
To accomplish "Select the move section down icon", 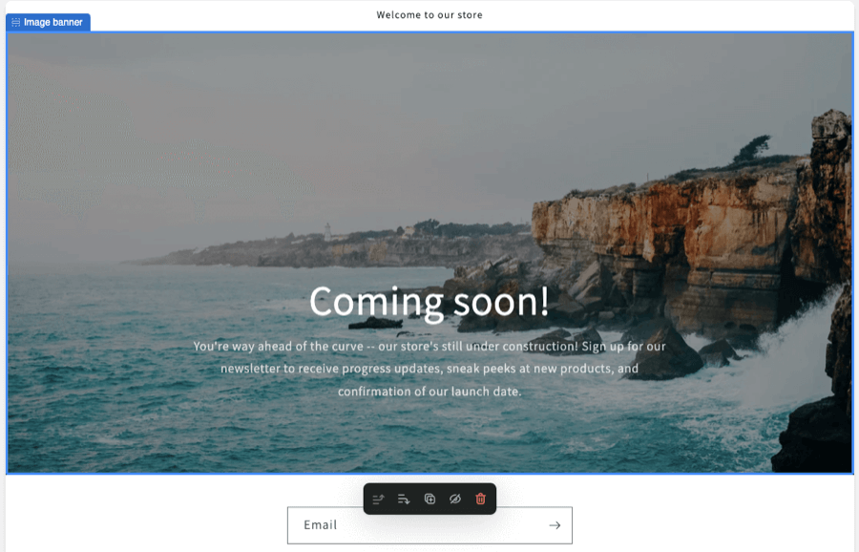I will click(405, 499).
